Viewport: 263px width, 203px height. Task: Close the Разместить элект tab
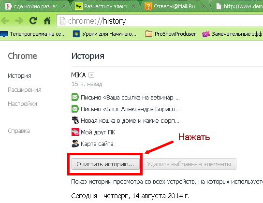[x=133, y=6]
